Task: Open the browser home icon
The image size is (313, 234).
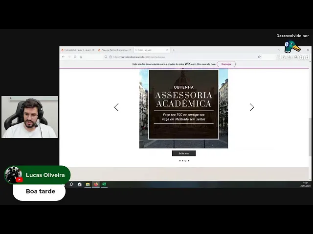Action: [x=81, y=57]
